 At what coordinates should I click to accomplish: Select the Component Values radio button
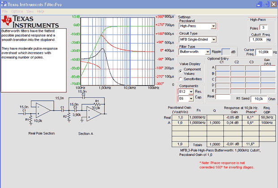(181, 71)
